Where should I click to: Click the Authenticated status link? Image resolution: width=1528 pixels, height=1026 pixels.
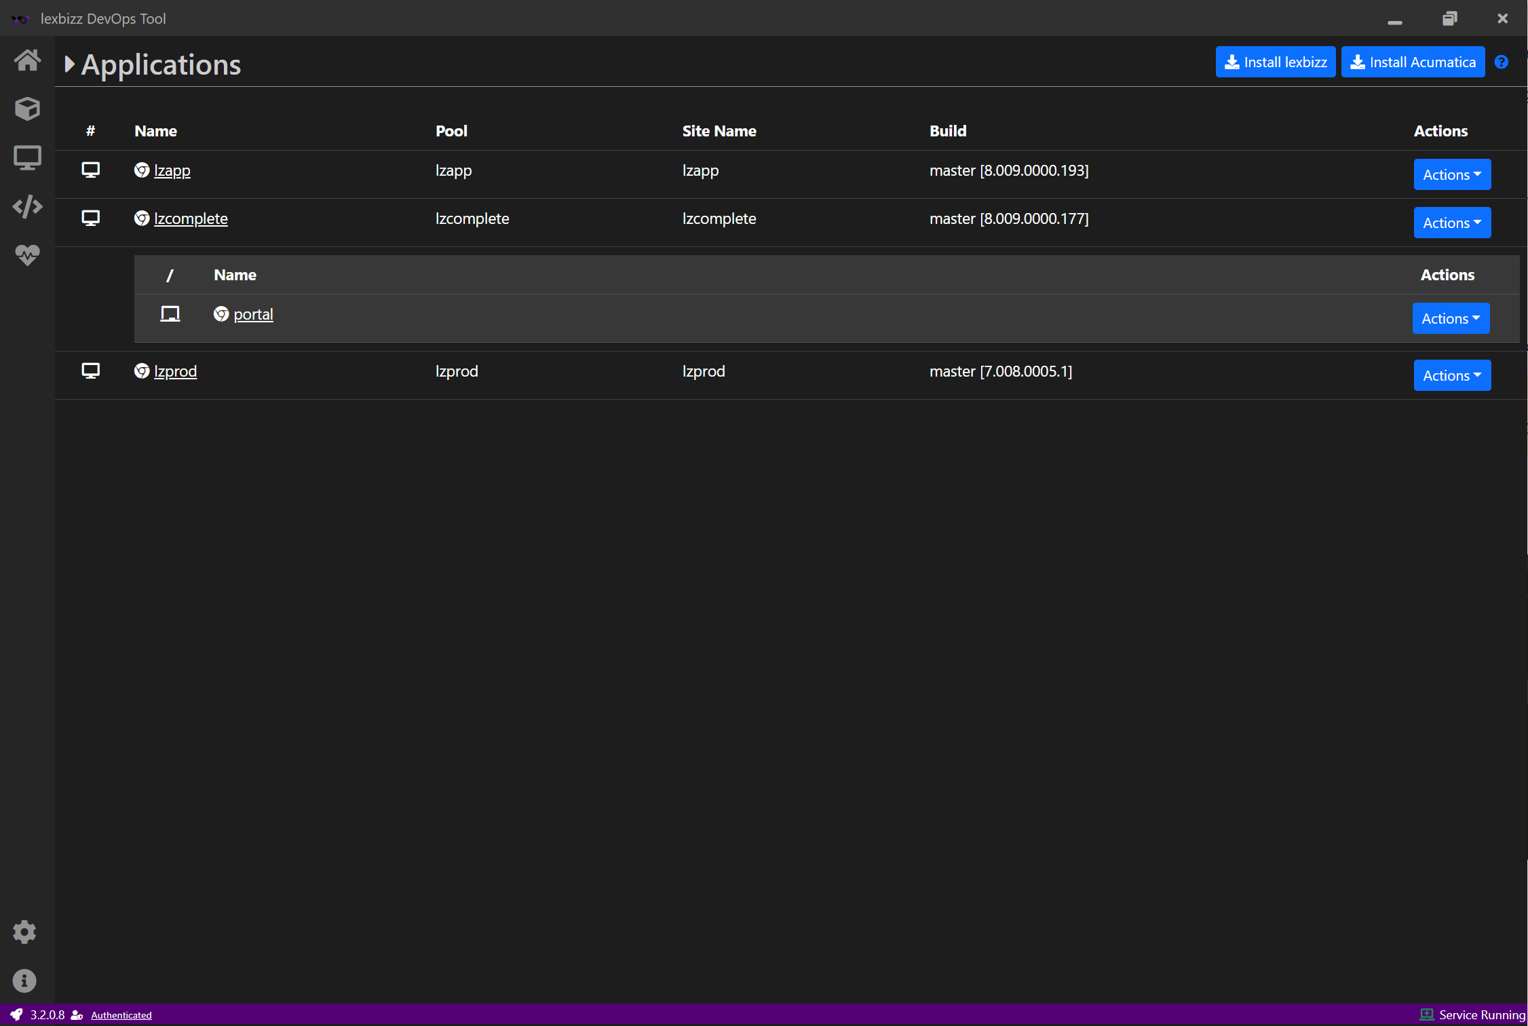[121, 1015]
